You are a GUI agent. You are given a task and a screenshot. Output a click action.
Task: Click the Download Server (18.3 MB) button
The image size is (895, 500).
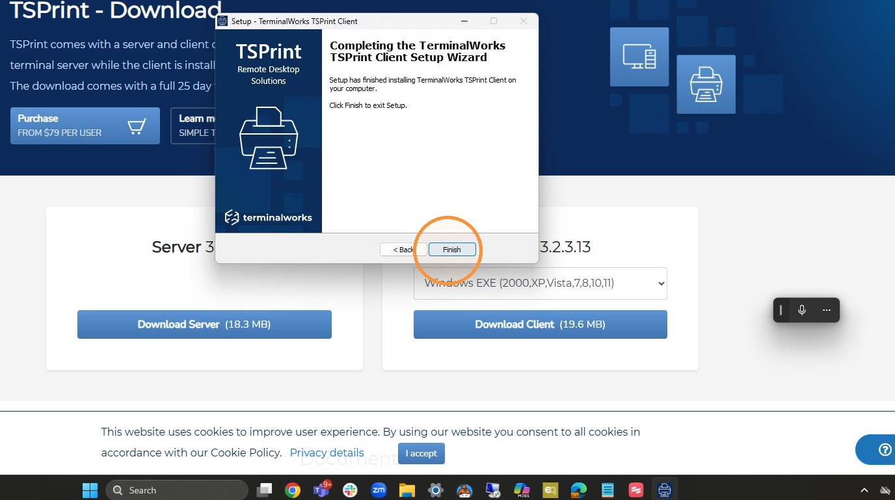coord(204,324)
